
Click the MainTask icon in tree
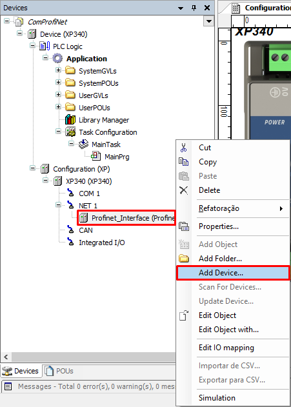pos(83,144)
